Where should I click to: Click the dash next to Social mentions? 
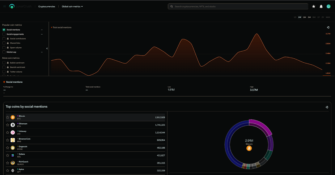click(42, 30)
